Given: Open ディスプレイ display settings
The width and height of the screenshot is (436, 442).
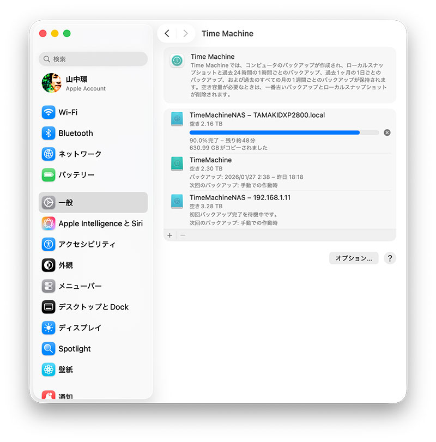Looking at the screenshot, I should [93, 328].
